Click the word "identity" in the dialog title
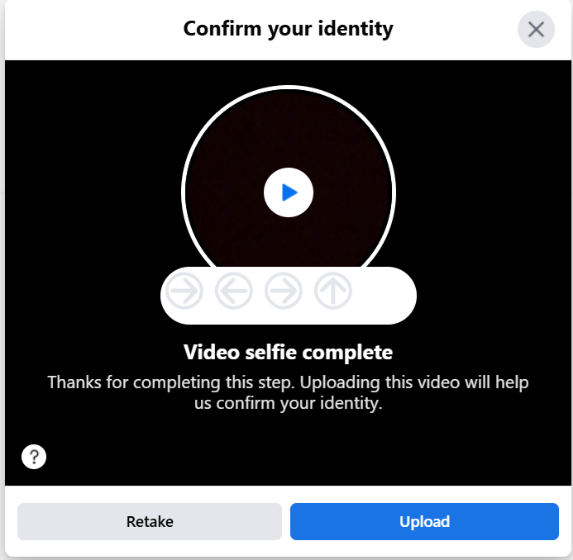 tap(356, 29)
